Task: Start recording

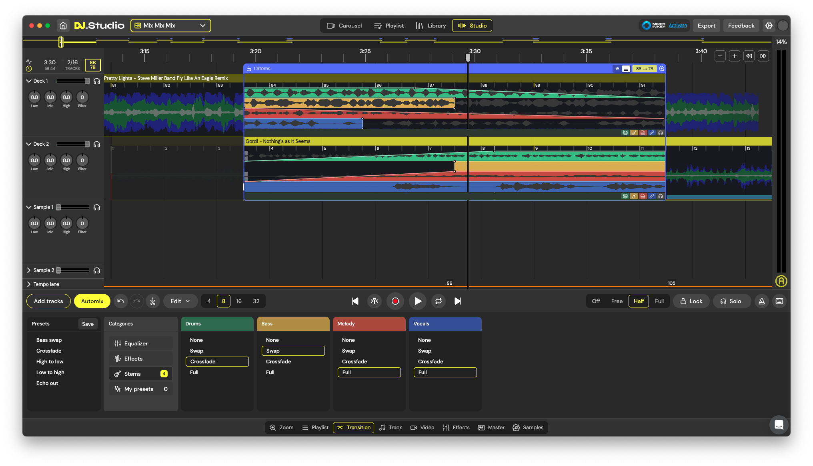Action: pos(395,301)
